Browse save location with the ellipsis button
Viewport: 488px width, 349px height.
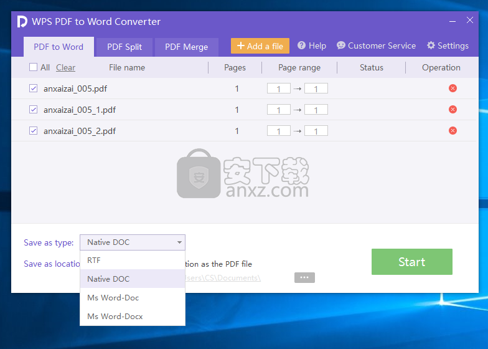(304, 278)
